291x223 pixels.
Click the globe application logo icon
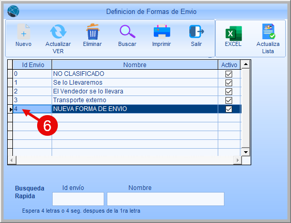pos(13,11)
